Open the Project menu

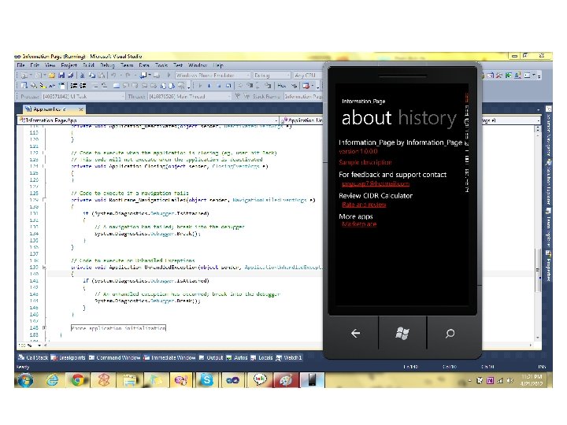coord(69,65)
